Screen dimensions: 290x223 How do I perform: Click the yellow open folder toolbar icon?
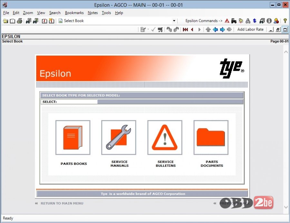[x=5, y=21]
